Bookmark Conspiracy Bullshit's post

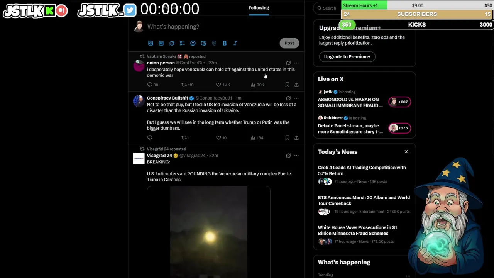[287, 137]
